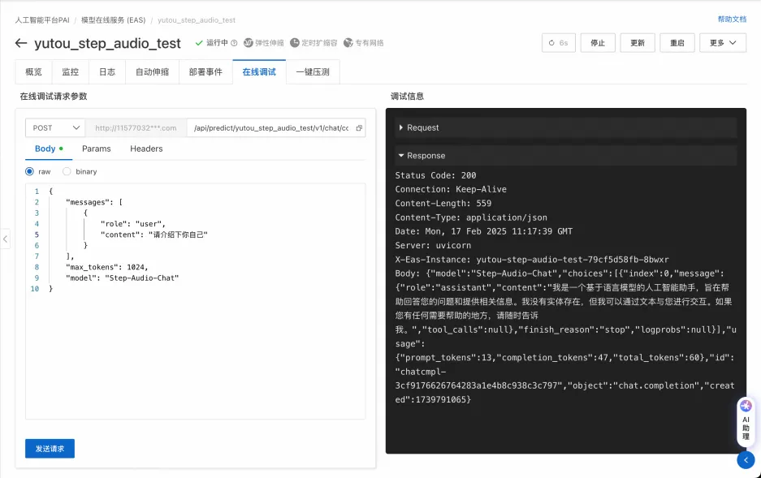
Task: Open the 更多 more actions dropdown
Action: (722, 42)
